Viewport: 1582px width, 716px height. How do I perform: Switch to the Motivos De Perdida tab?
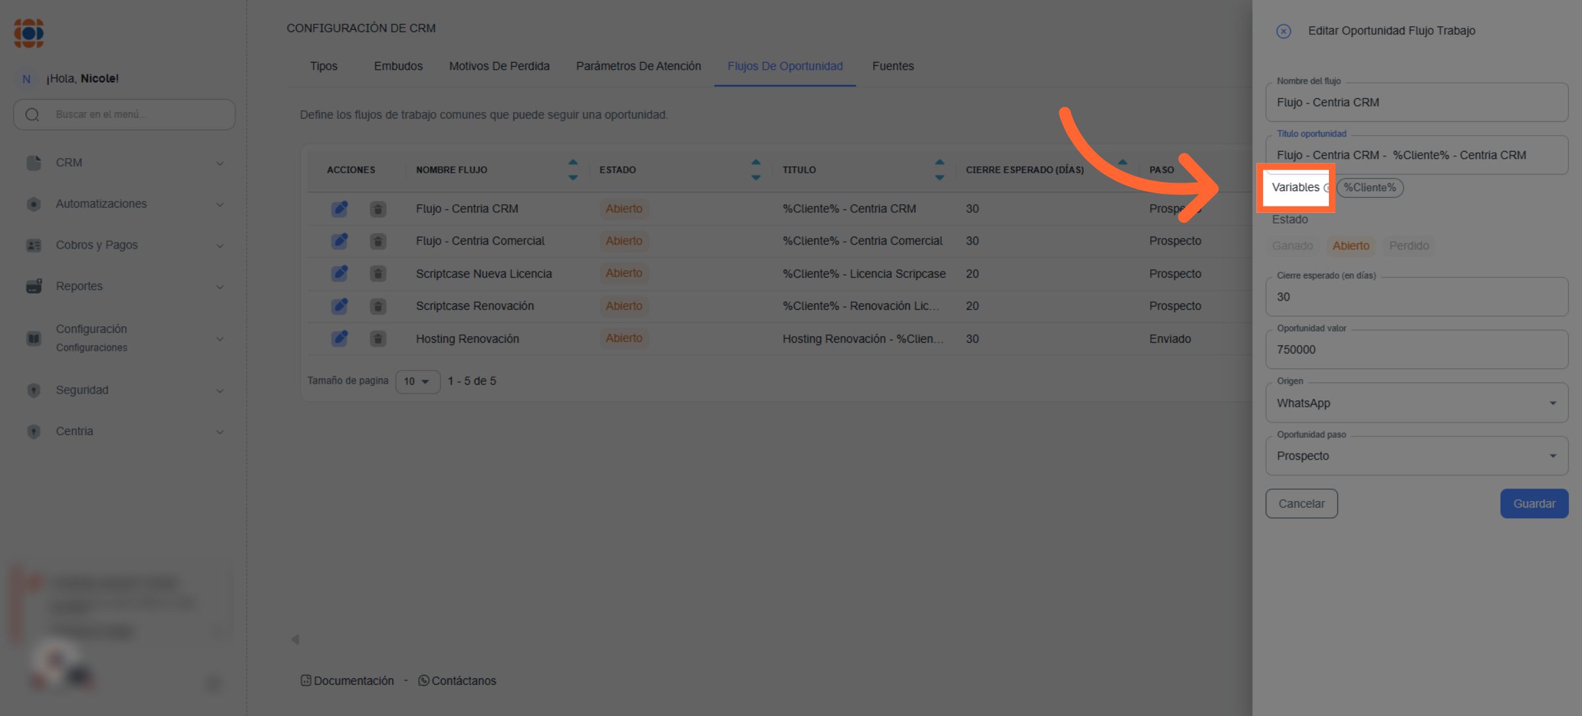coord(499,66)
